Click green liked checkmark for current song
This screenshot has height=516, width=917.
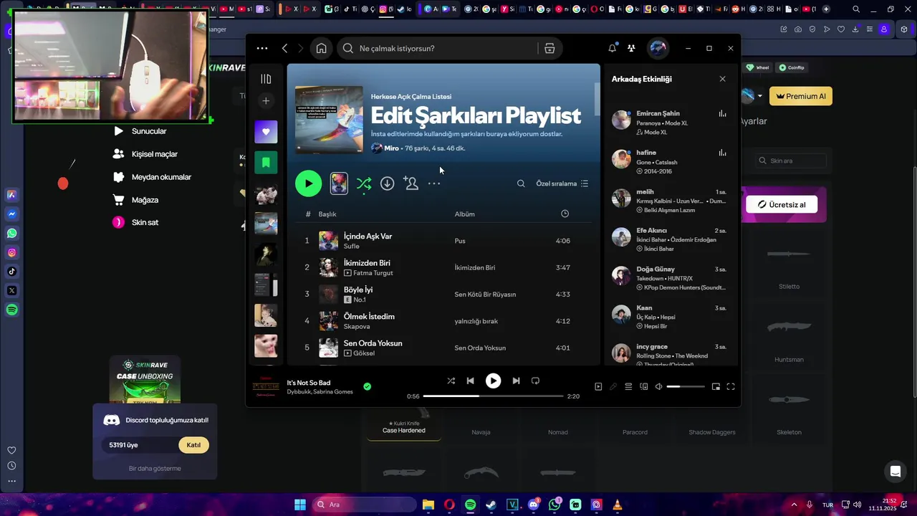(367, 387)
